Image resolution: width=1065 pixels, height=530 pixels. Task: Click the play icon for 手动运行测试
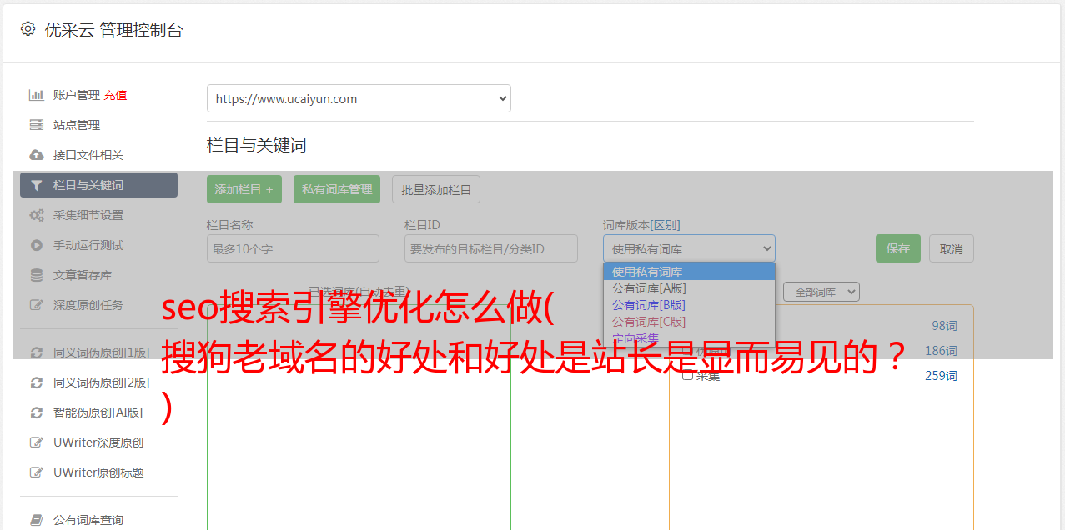click(36, 245)
